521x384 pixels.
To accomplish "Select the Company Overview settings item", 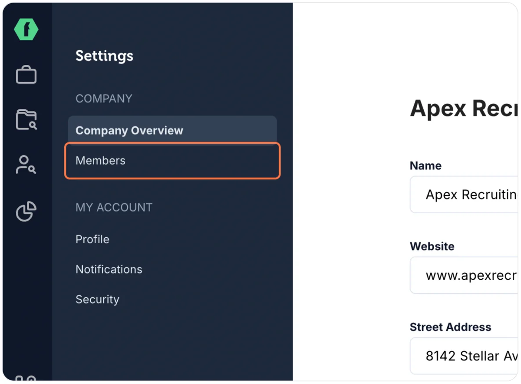I will 172,130.
